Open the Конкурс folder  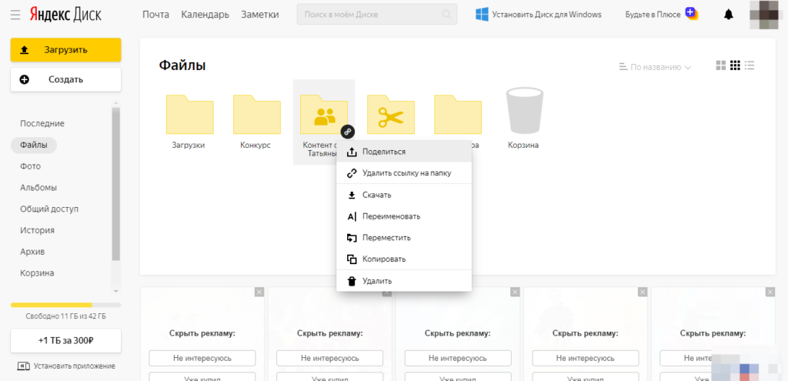[255, 115]
